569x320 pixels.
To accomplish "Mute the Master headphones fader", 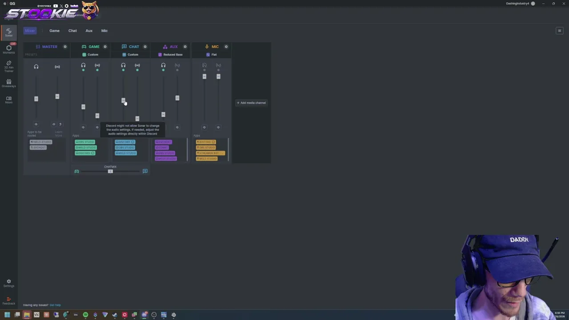I will click(36, 124).
